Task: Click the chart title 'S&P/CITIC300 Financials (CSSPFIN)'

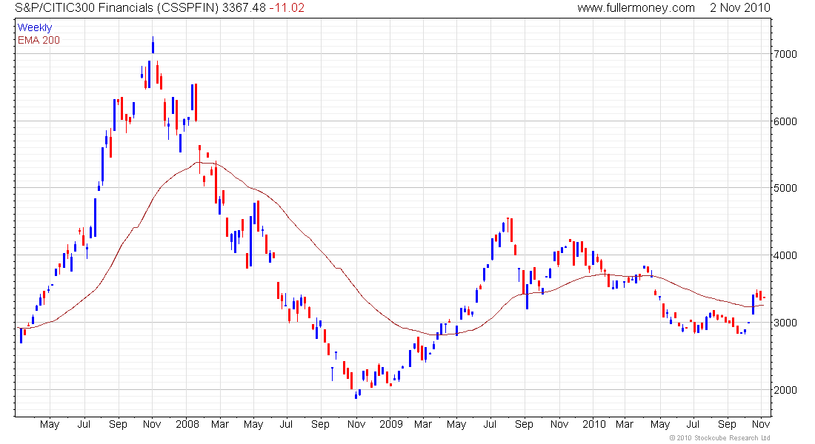Action: pos(117,8)
